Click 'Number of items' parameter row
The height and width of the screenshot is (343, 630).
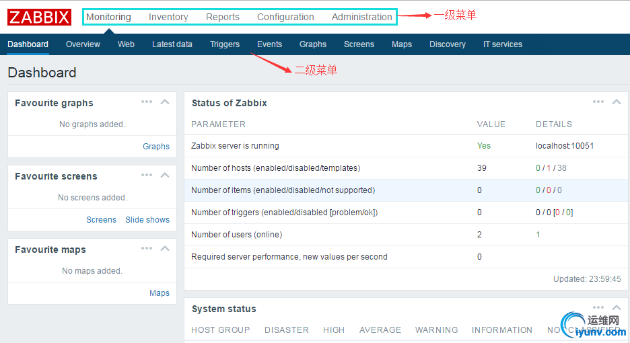coord(407,190)
